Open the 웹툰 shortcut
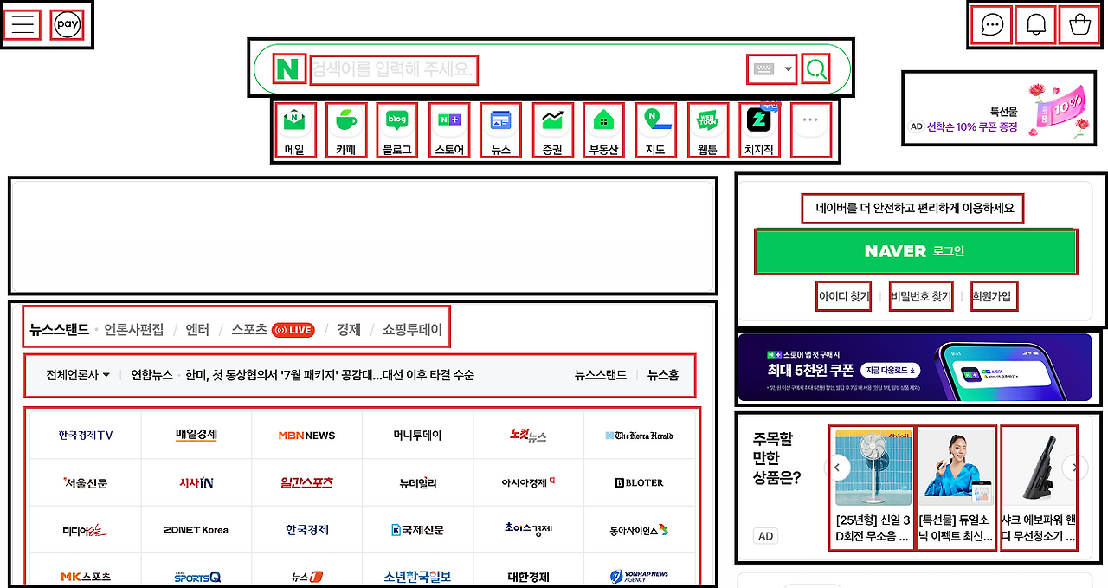The height and width of the screenshot is (588, 1108). pyautogui.click(x=707, y=130)
